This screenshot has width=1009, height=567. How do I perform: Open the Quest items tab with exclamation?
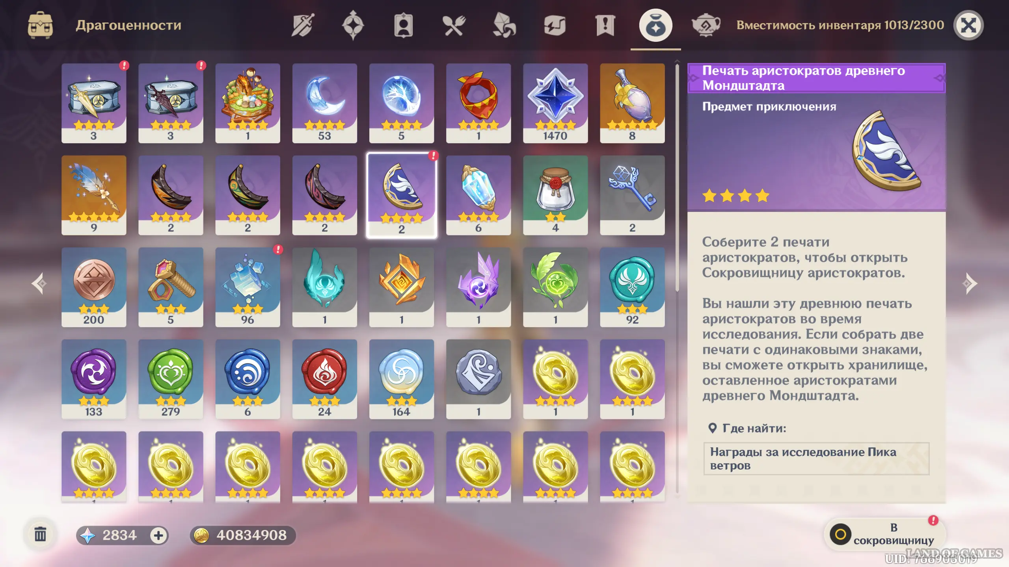[605, 25]
